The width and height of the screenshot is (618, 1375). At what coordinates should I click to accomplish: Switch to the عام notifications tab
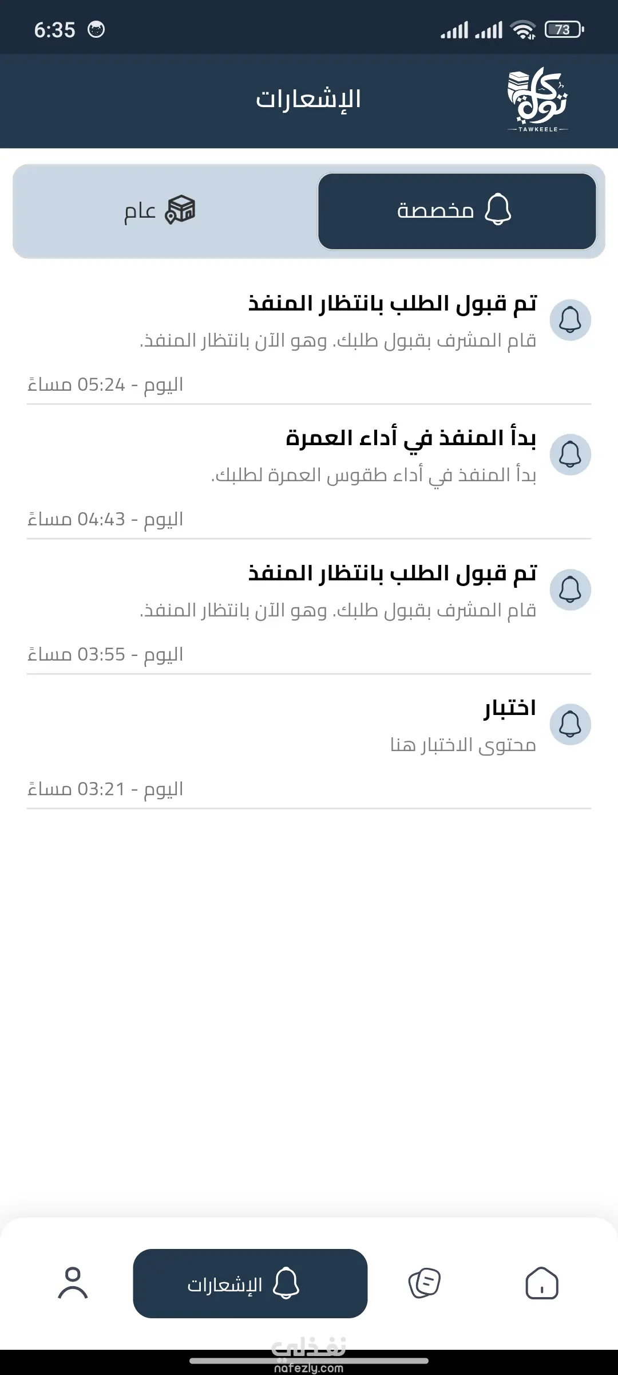coord(160,211)
